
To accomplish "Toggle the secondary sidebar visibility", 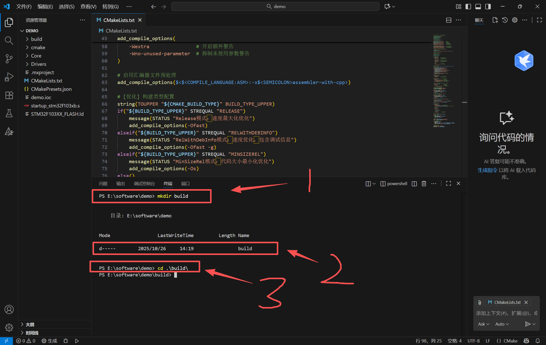I will click(x=488, y=6).
